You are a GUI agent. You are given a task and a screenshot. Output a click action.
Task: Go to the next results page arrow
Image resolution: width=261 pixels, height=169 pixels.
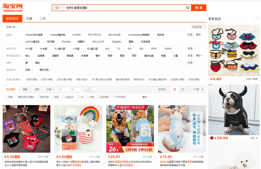pos(203,89)
